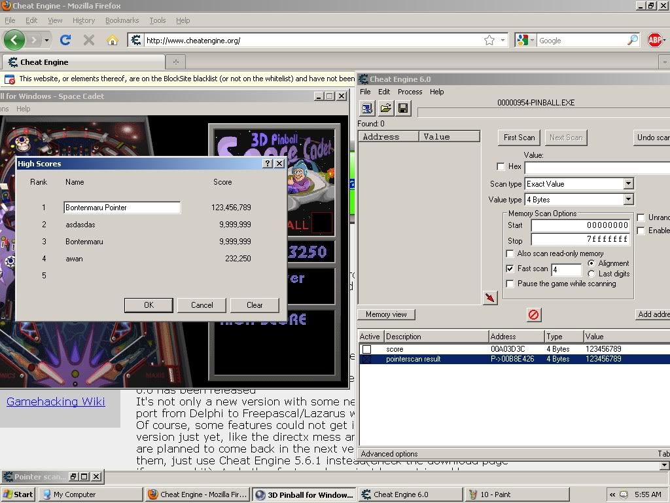The image size is (670, 503).
Task: Click the Google search box
Action: coord(581,40)
